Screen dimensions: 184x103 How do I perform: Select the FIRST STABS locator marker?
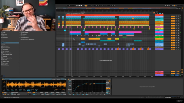point(80,13)
